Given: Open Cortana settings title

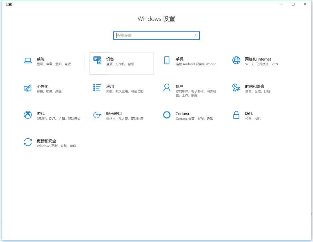Looking at the screenshot, I should tap(182, 114).
